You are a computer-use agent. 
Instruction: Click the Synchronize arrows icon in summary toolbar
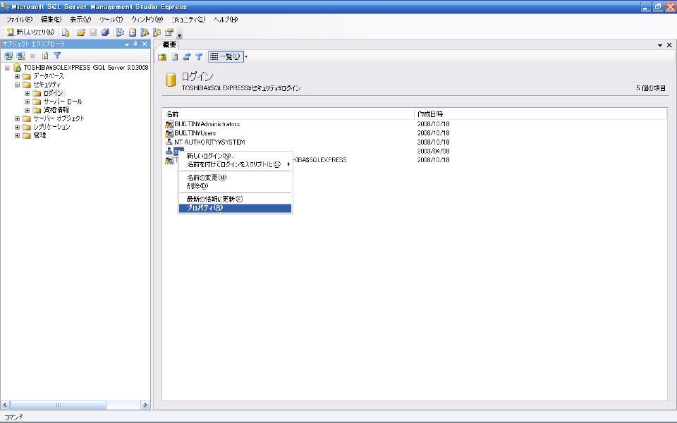coord(186,56)
